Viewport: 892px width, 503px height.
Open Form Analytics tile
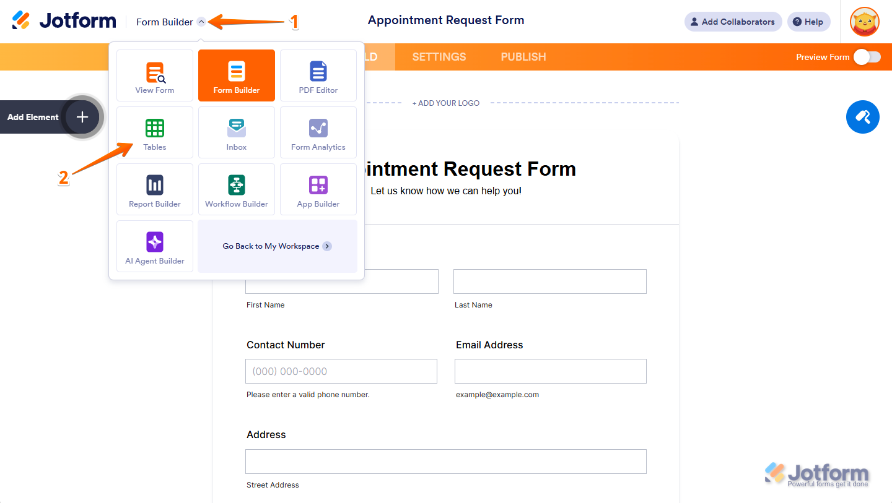pos(318,132)
